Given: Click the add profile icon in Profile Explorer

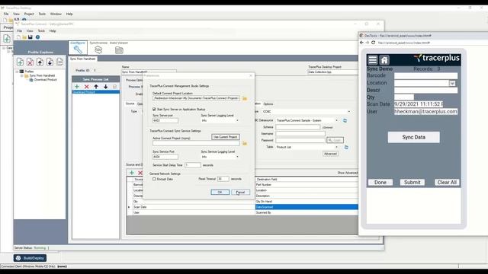Looking at the screenshot, I should click(21, 62).
